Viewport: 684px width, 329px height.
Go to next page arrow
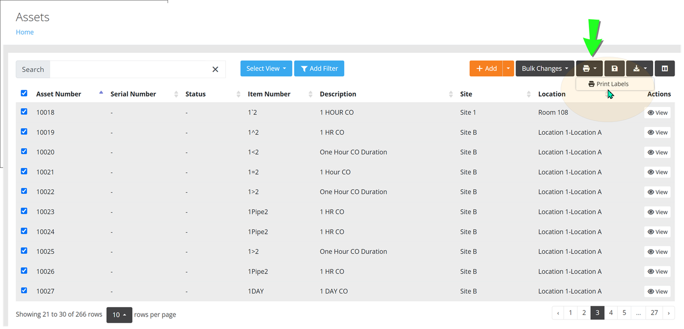pyautogui.click(x=669, y=313)
